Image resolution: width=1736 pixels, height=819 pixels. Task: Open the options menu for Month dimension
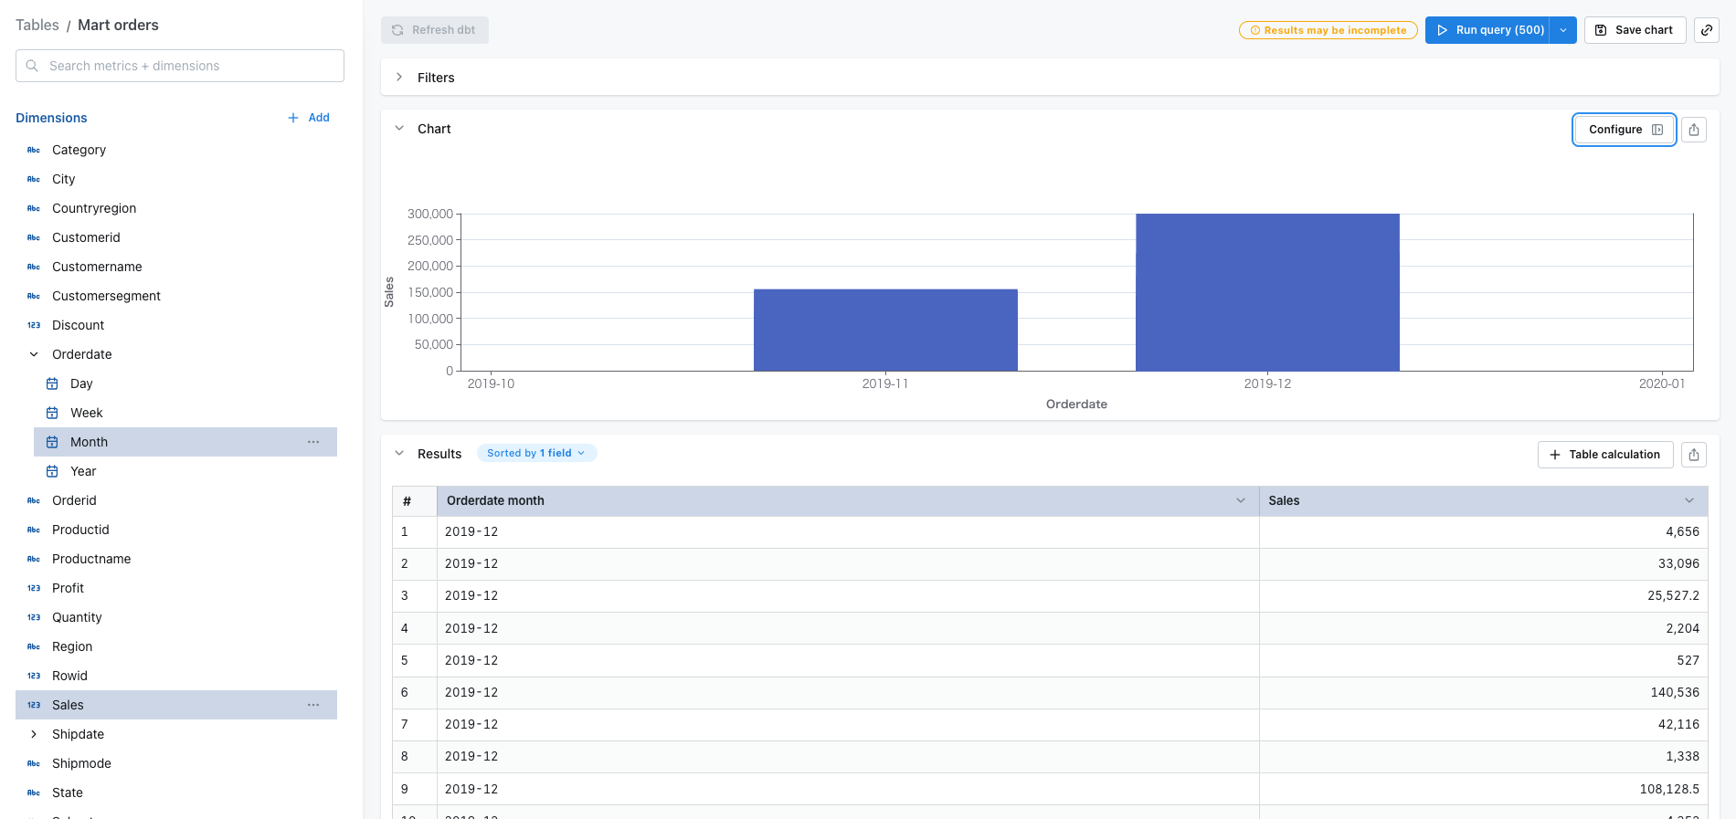pyautogui.click(x=313, y=442)
